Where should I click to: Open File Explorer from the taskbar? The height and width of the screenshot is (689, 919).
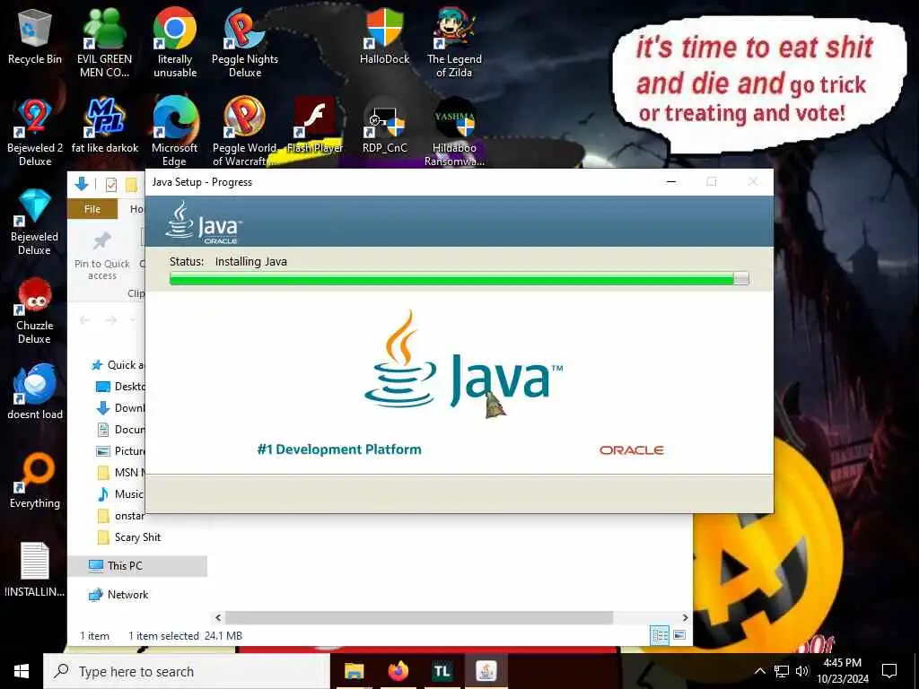(354, 671)
